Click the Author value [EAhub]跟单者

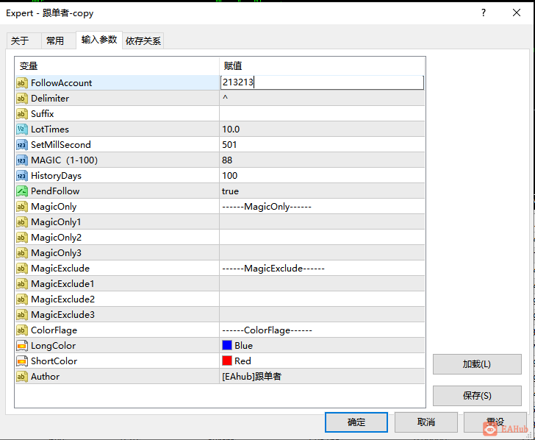pyautogui.click(x=251, y=377)
